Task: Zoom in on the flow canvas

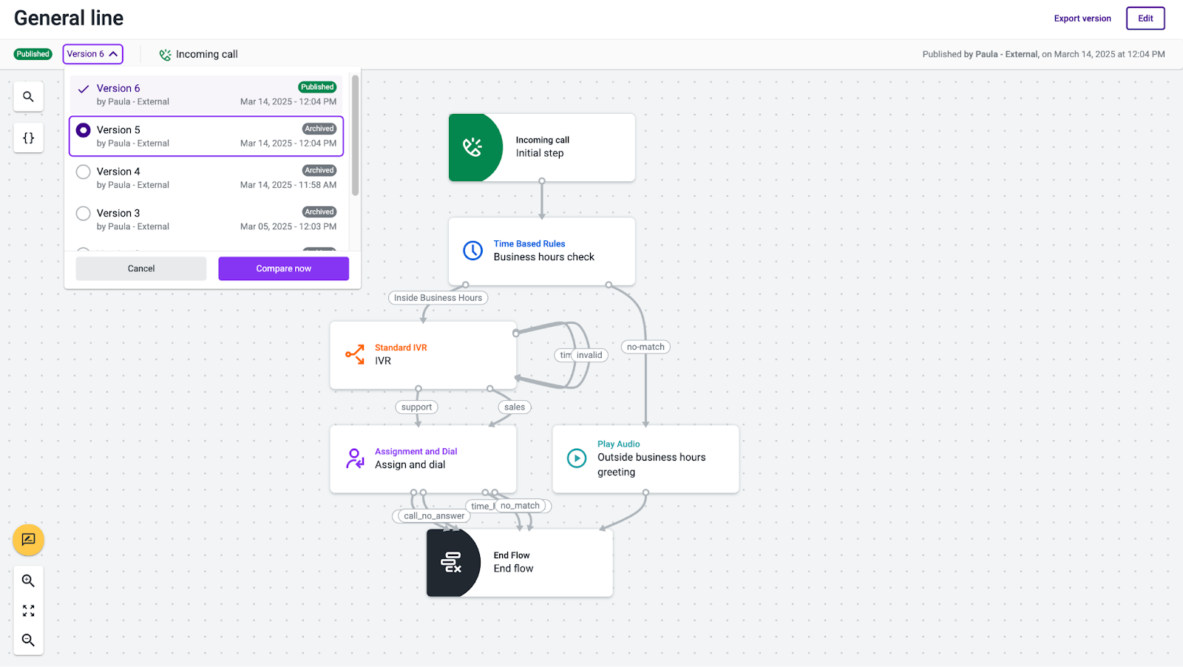Action: [x=28, y=581]
